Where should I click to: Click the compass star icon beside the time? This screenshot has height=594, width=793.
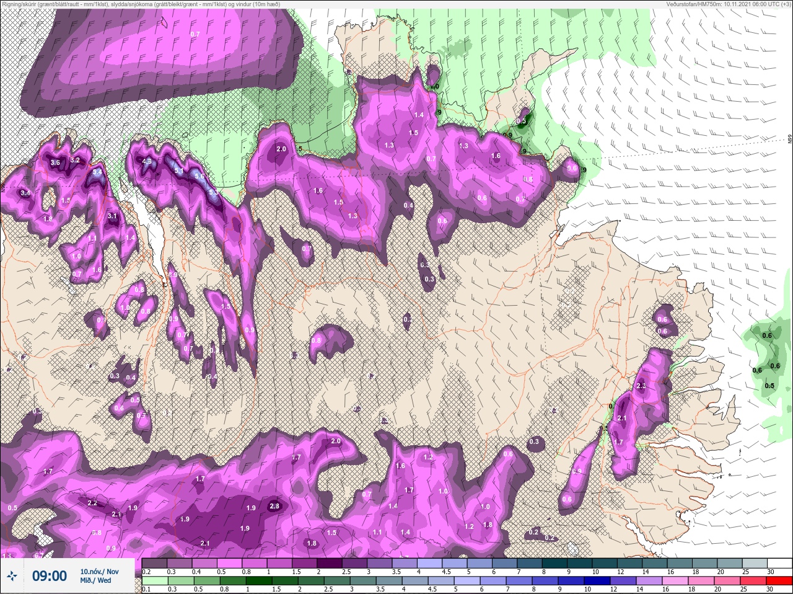click(12, 576)
